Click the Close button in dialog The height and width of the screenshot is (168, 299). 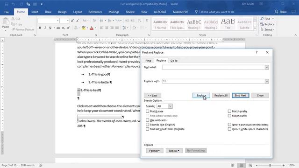260,95
